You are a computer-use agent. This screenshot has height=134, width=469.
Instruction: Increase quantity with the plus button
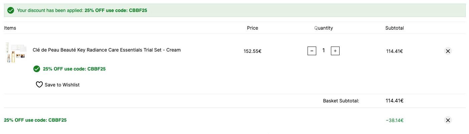[x=335, y=51]
